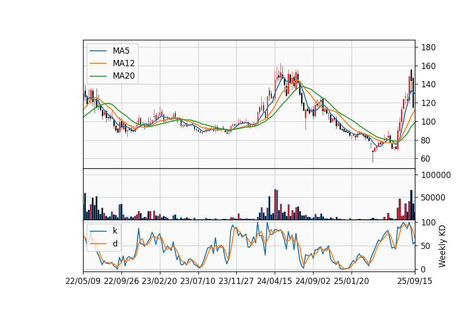Click the 60 price axis label

click(426, 159)
